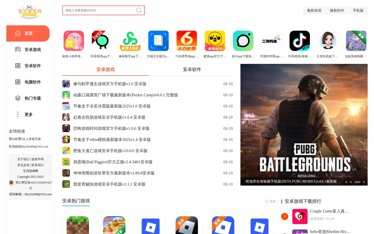Click the 修勾机甲逃生 game icon
374x234 pixels.
tap(66, 84)
